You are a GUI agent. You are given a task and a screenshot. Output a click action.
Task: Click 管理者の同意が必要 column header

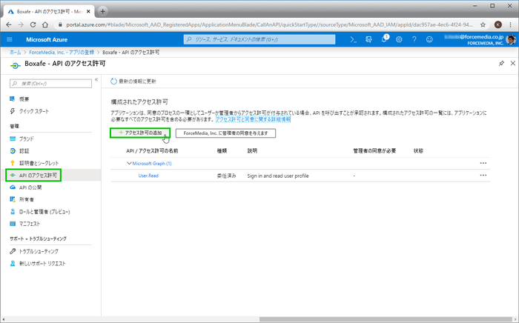[x=374, y=150]
